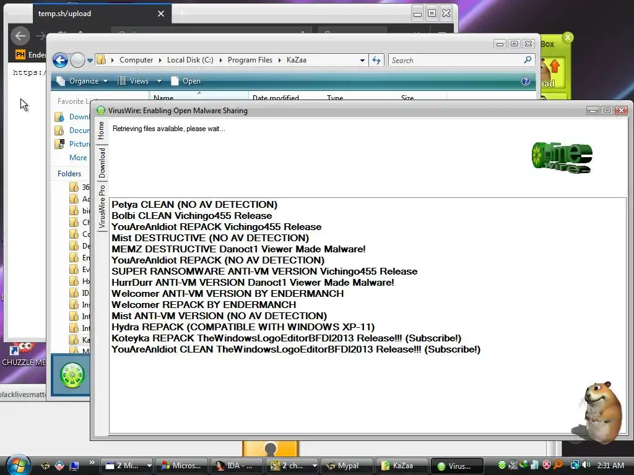Click the red shield security tray icon
The height and width of the screenshot is (475, 634).
[547, 465]
